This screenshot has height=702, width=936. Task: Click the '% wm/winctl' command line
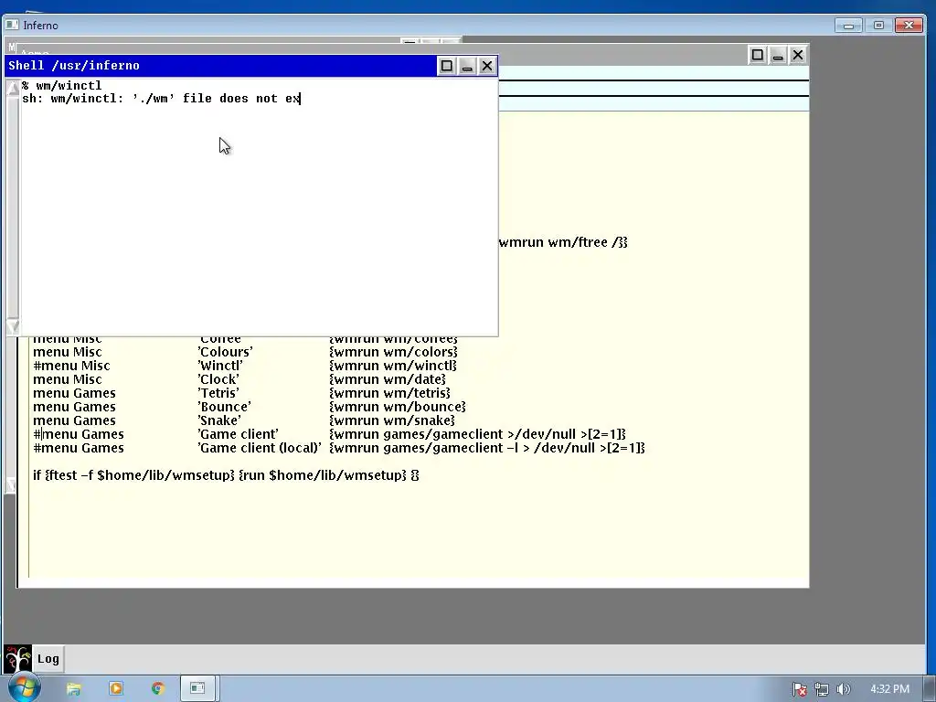point(62,85)
